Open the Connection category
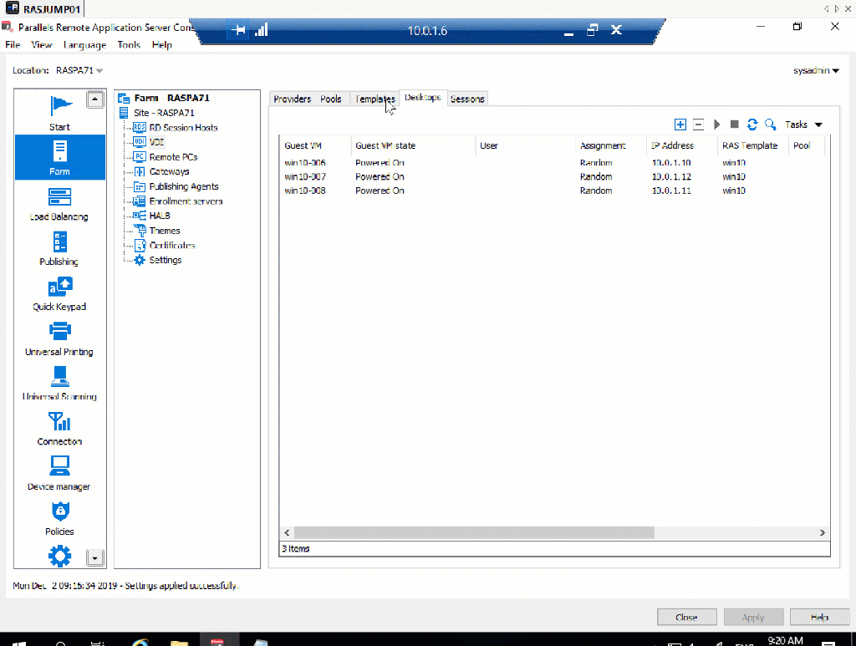 (59, 429)
